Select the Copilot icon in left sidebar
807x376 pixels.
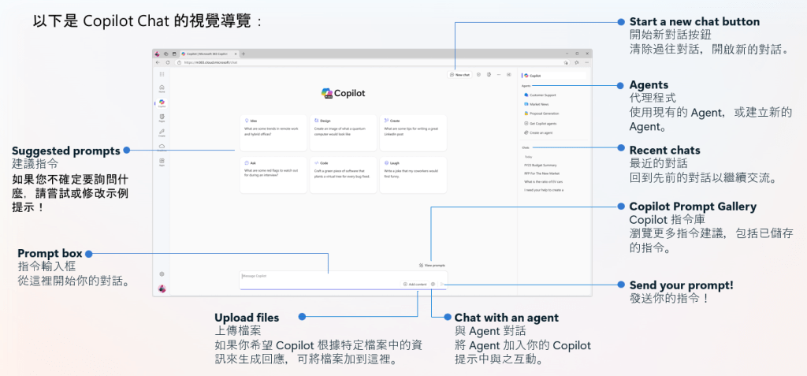click(x=162, y=103)
